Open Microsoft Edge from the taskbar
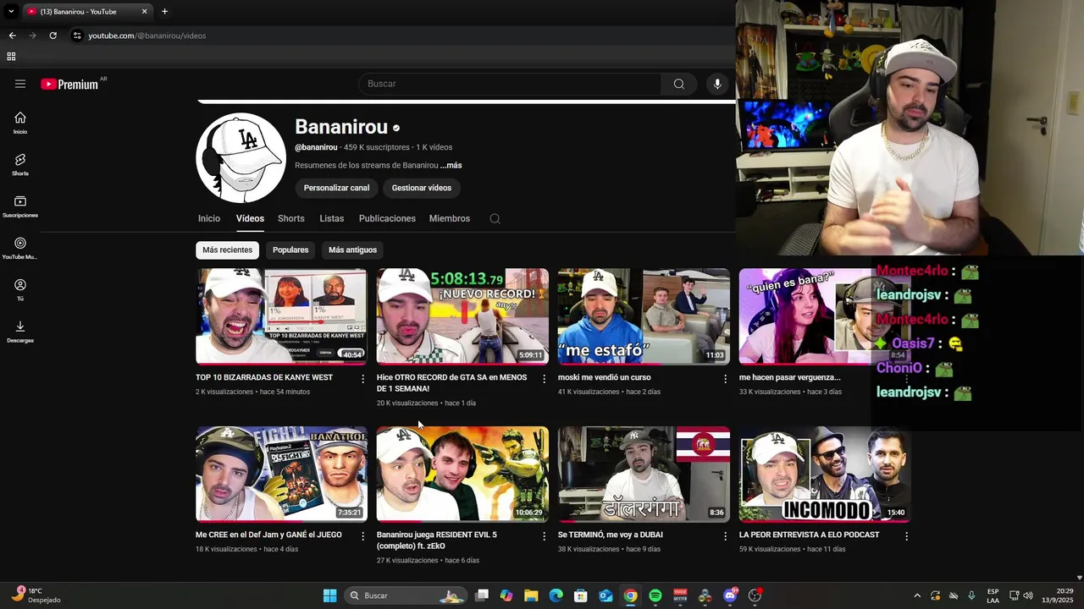The height and width of the screenshot is (609, 1084). (556, 595)
